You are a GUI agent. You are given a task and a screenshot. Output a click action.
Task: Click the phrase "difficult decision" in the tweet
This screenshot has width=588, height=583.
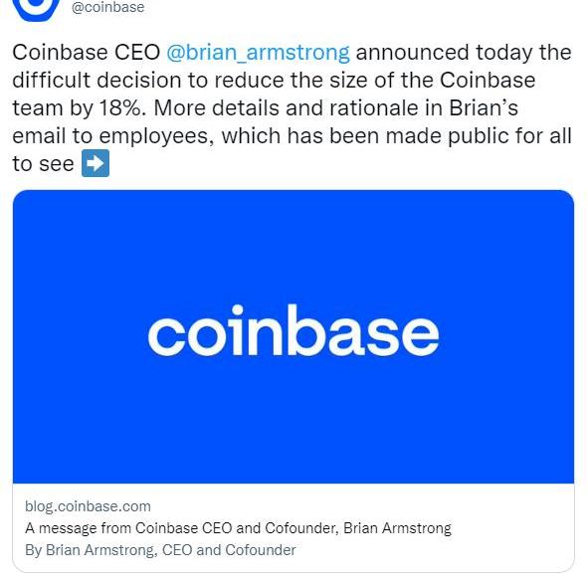point(97,81)
